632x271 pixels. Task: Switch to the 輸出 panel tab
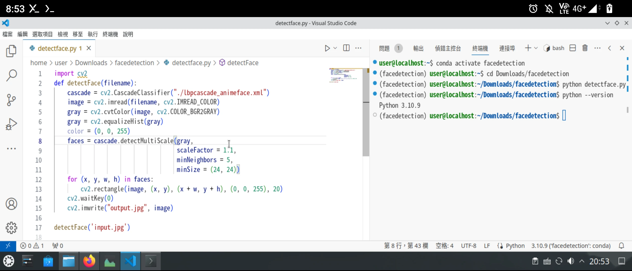tap(418, 48)
